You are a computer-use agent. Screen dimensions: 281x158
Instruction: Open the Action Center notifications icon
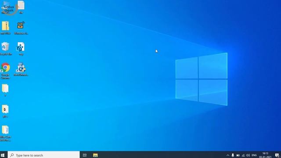[277, 155]
